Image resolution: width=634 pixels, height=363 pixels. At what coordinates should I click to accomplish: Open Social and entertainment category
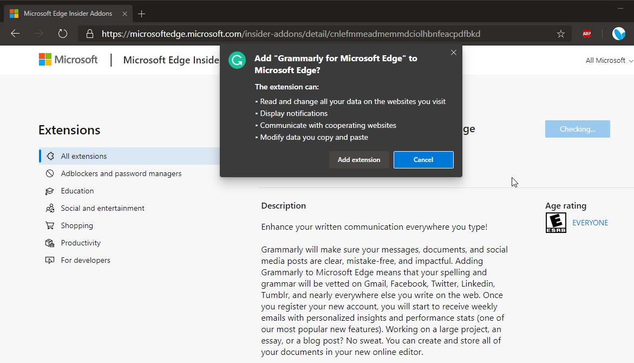[102, 209]
